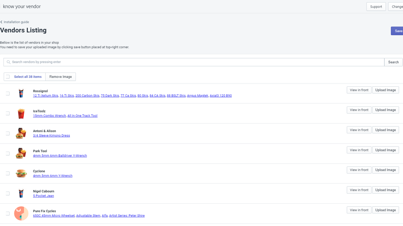Click the Search button
The image size is (403, 226).
pos(393,62)
